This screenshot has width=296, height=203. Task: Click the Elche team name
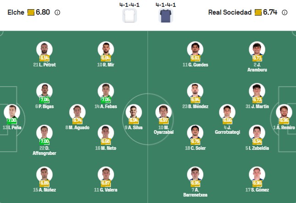pos(16,13)
